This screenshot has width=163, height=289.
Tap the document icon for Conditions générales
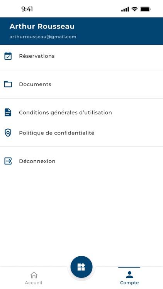(8, 113)
